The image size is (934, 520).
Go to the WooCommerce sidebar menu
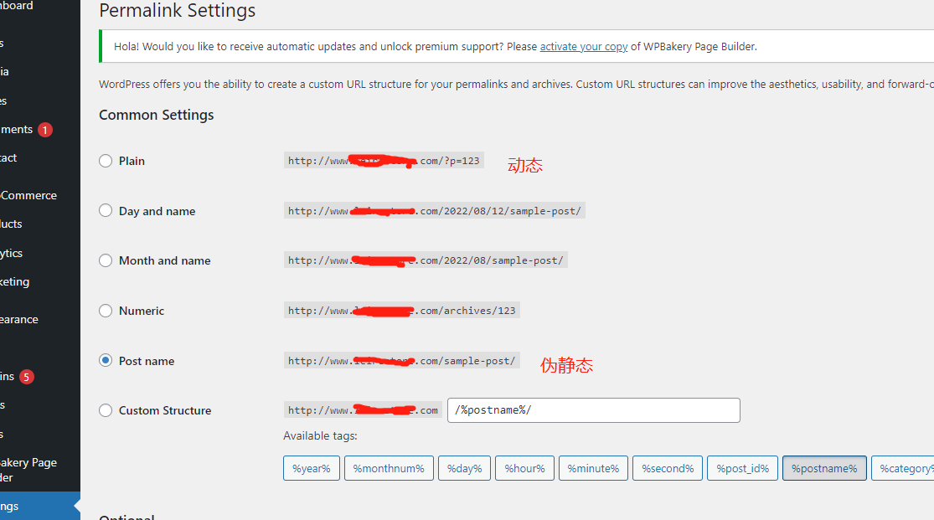click(28, 195)
